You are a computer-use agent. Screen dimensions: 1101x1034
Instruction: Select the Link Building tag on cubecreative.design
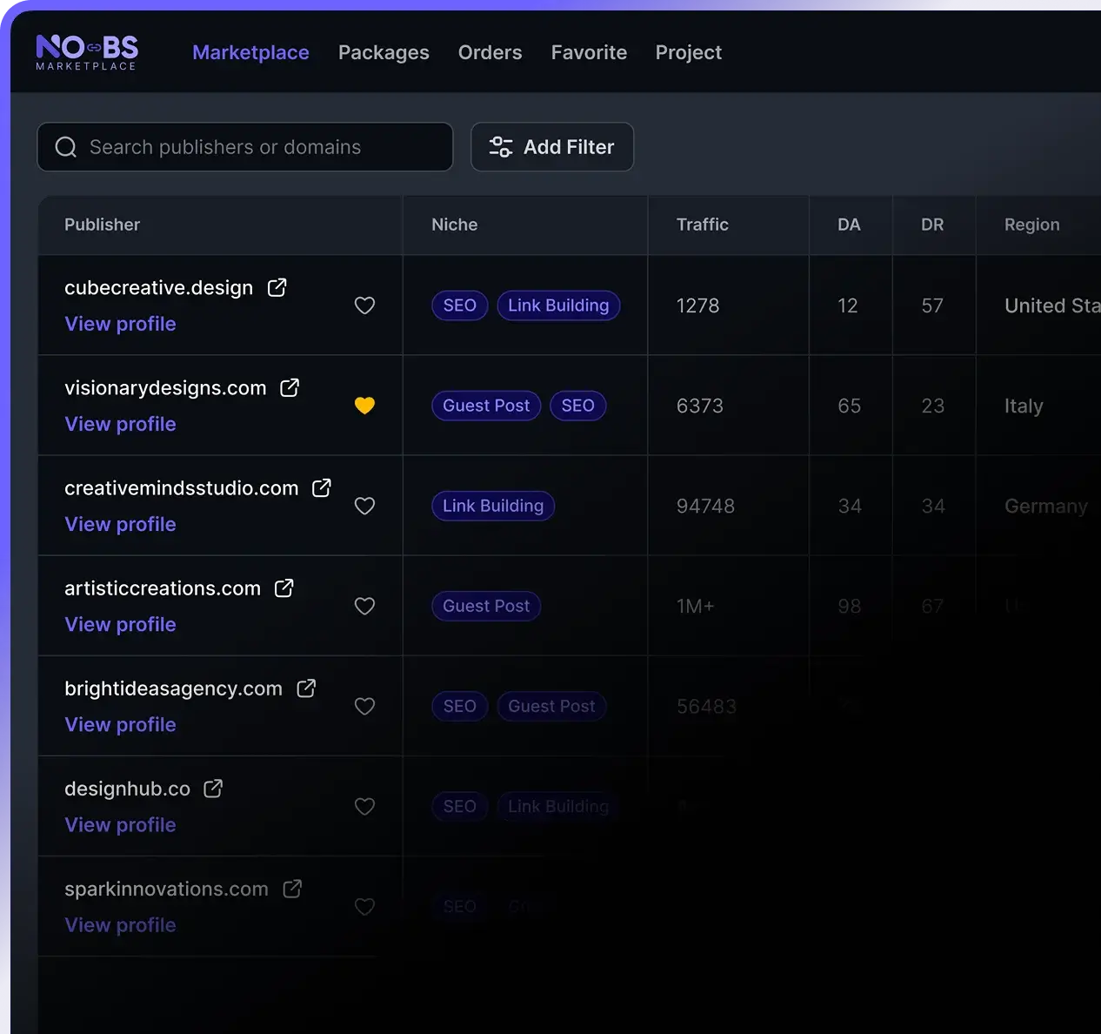pos(558,305)
